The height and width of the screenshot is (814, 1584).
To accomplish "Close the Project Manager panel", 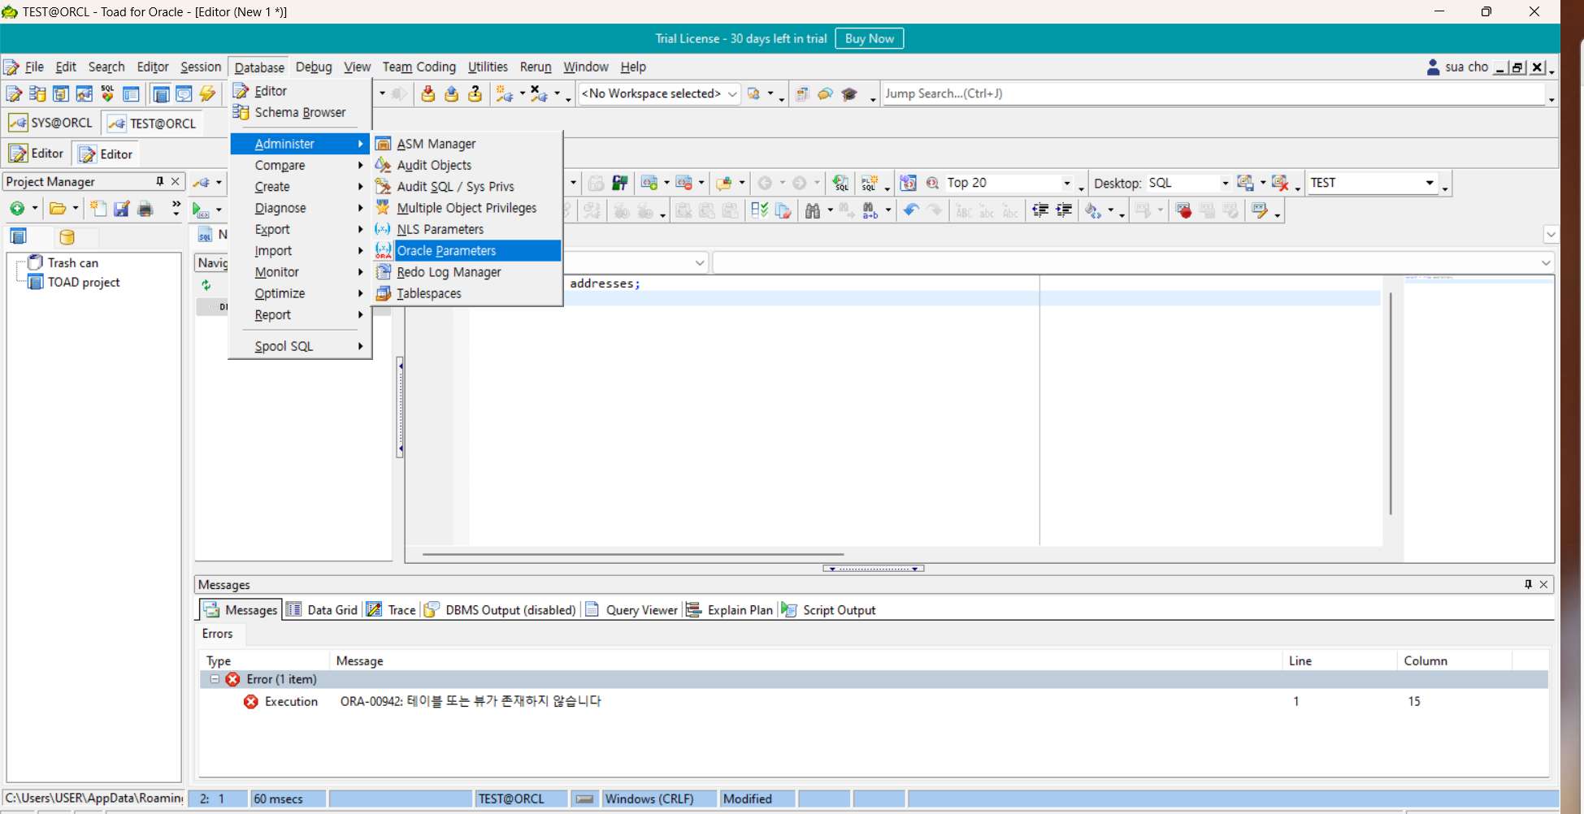I will [x=175, y=181].
